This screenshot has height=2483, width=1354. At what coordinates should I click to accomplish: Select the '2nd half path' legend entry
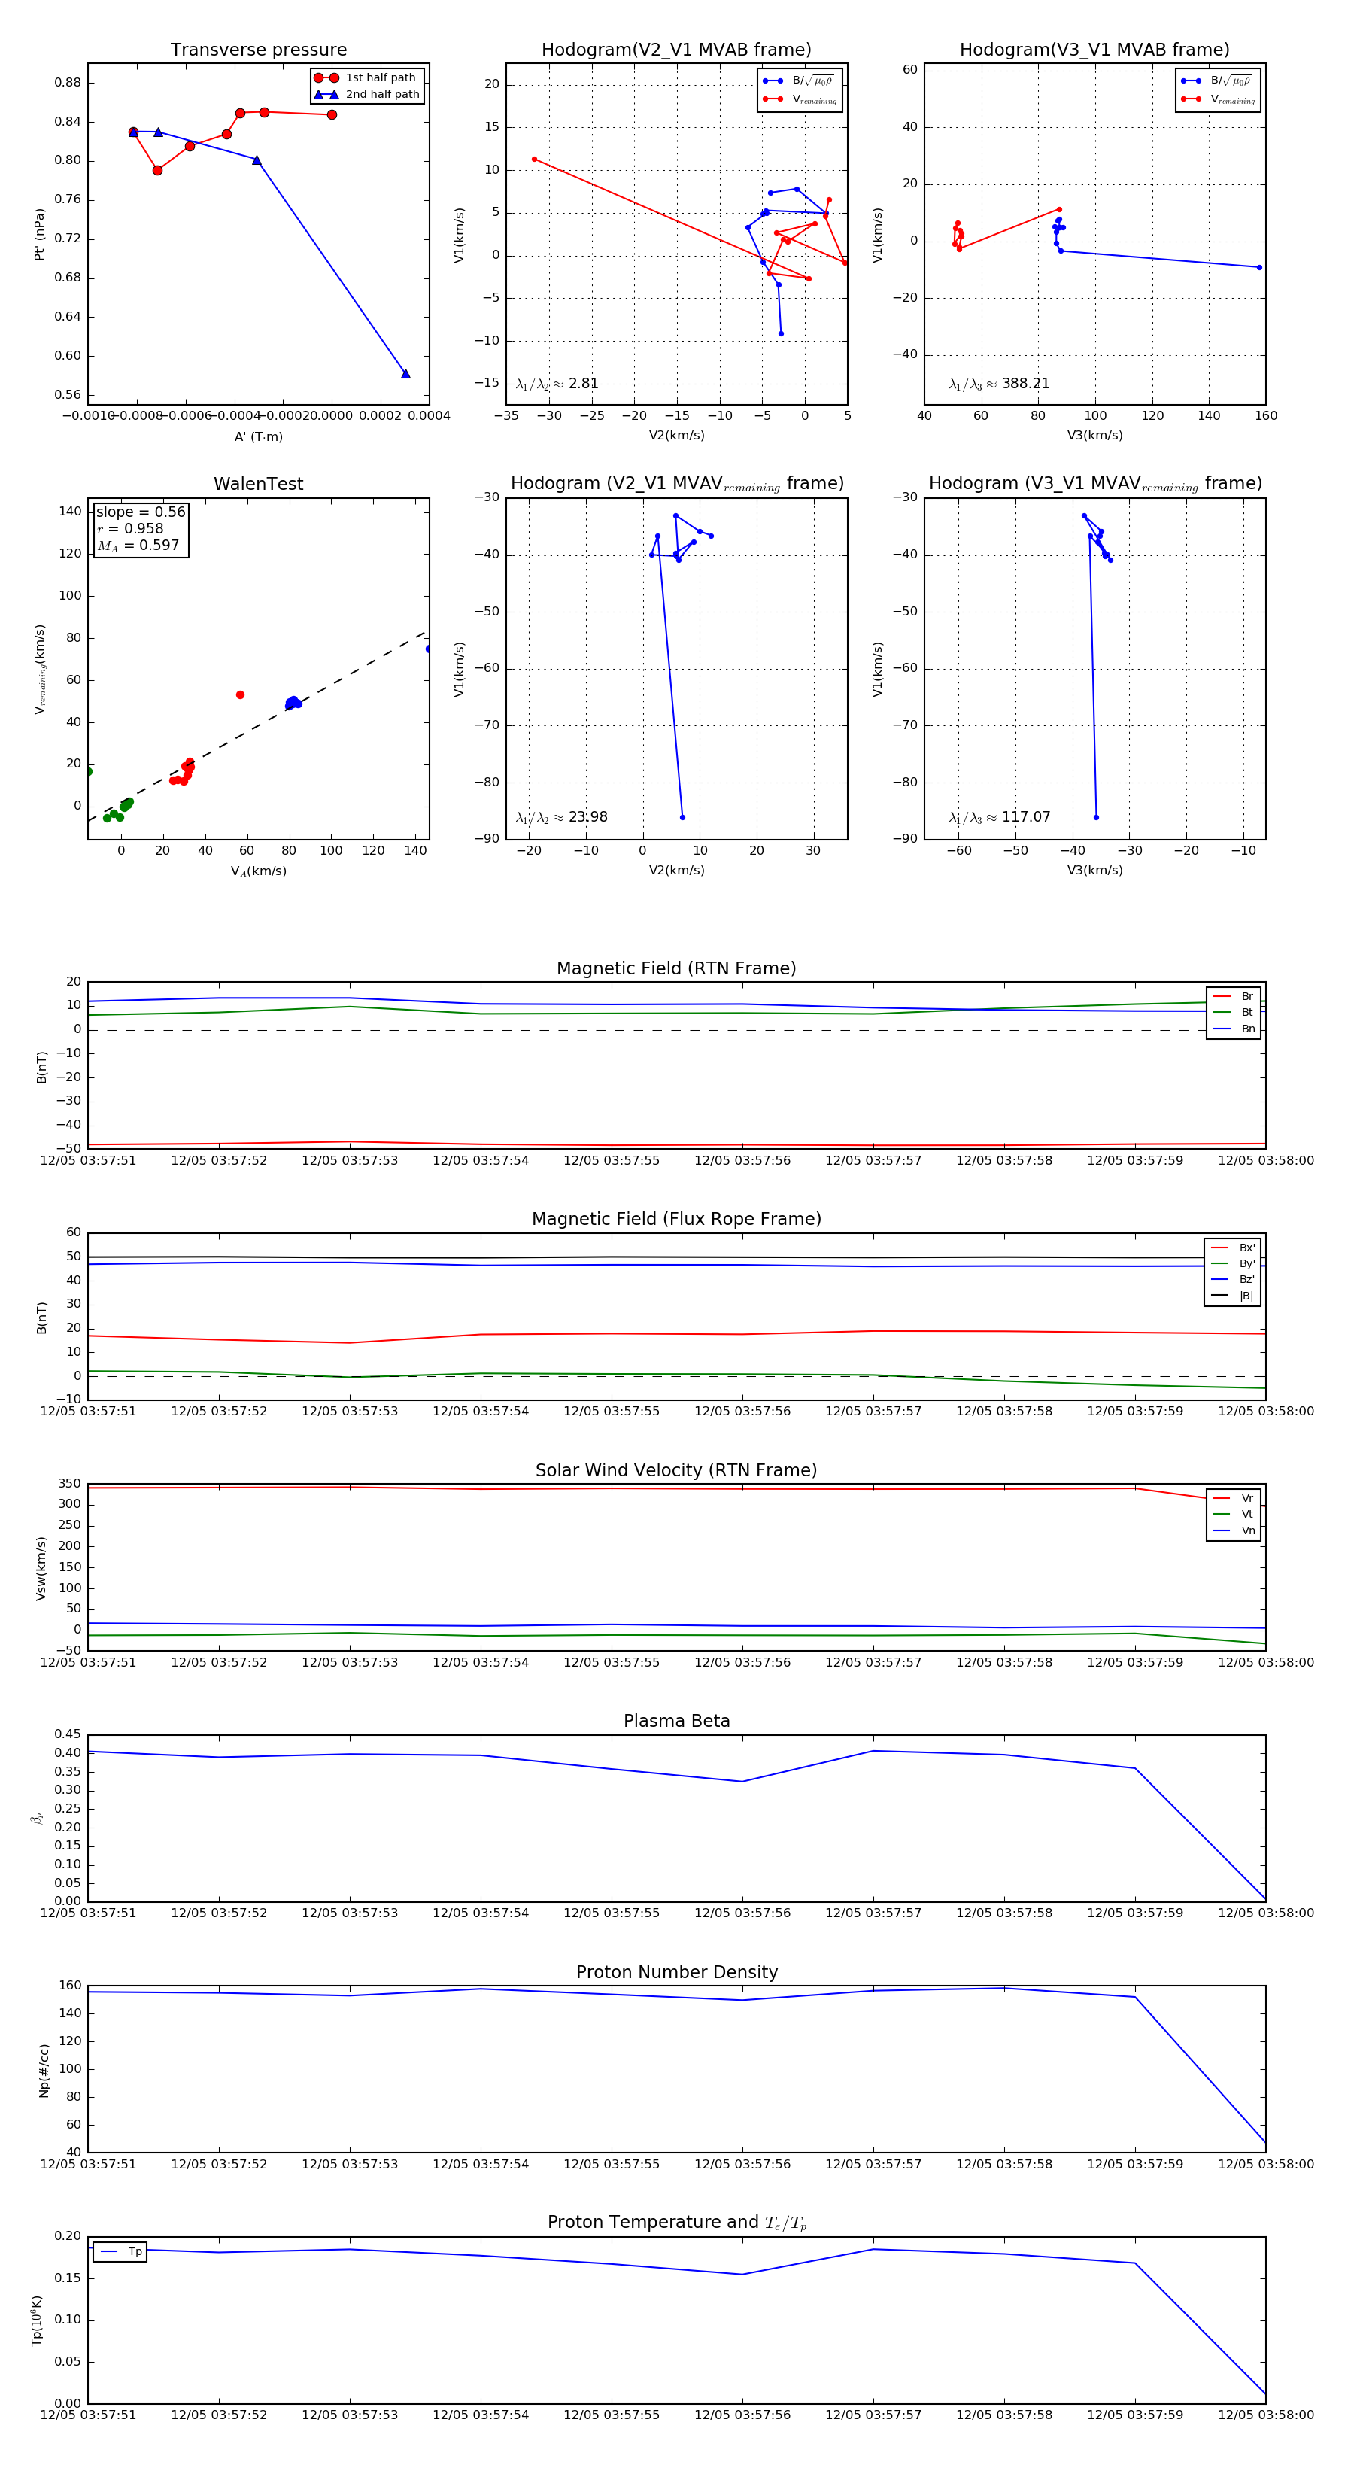coord(366,95)
